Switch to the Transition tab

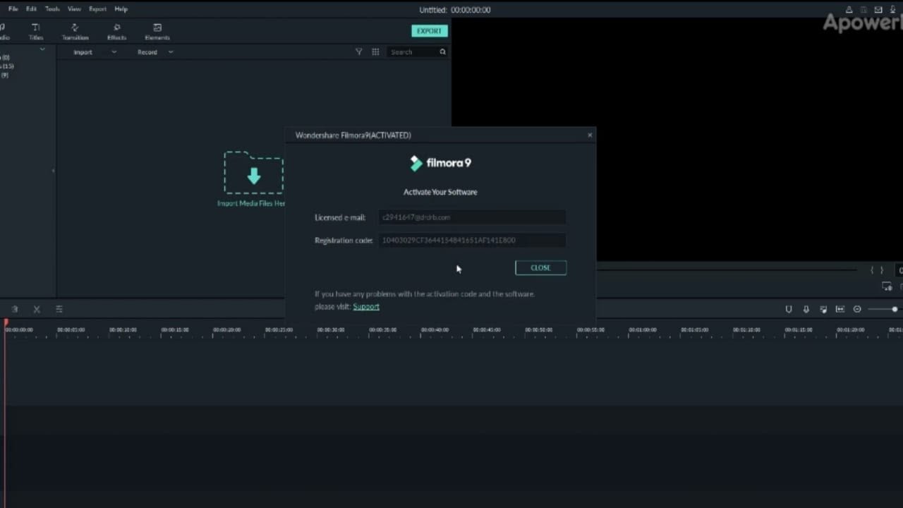[75, 32]
